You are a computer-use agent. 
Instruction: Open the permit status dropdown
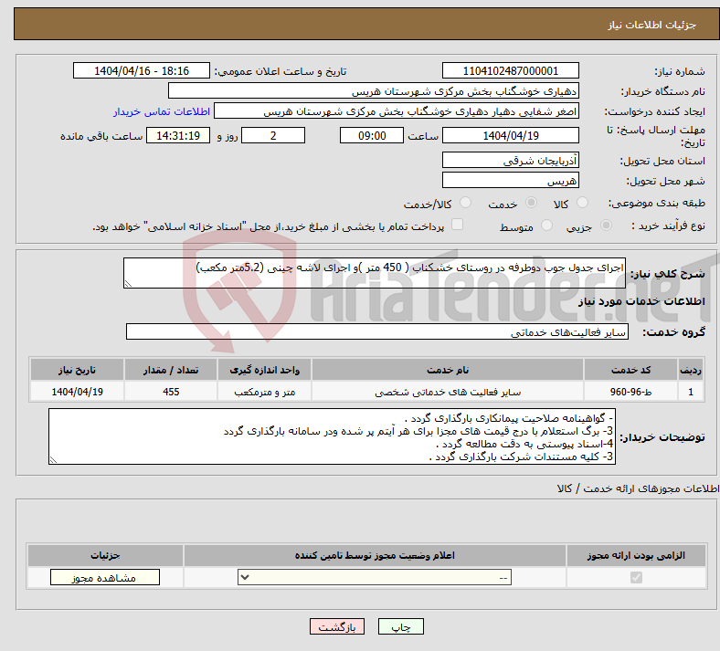pyautogui.click(x=375, y=577)
